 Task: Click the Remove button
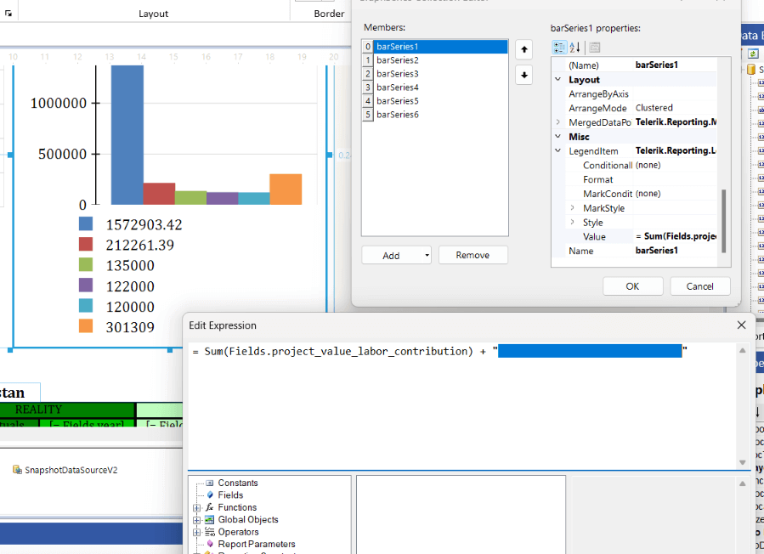point(473,254)
